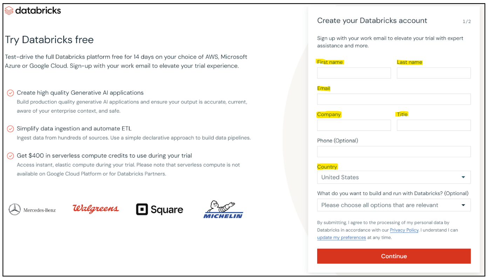Viewport: 489px width, 280px height.
Task: Click the update my preferences link
Action: pyautogui.click(x=341, y=237)
